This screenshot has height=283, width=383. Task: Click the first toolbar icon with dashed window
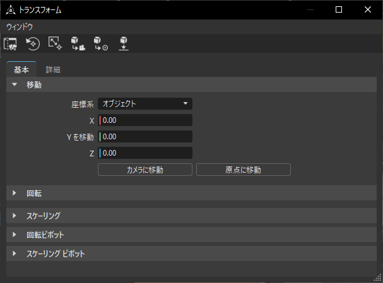pos(10,43)
